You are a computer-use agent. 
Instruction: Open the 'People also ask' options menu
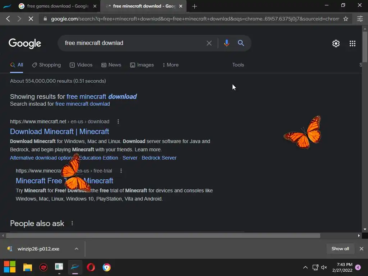click(72, 223)
